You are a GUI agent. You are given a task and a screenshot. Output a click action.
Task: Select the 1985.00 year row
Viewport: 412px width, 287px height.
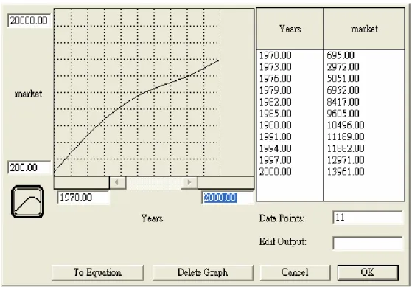(275, 114)
